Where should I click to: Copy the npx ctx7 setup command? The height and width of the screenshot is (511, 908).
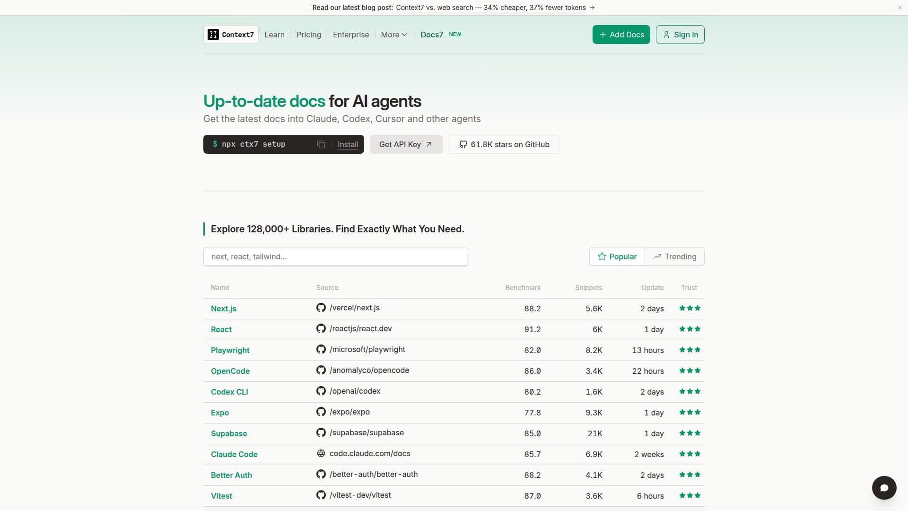321,144
